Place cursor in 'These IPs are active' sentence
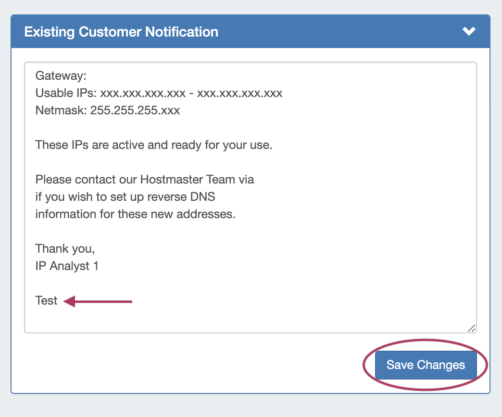This screenshot has height=417, width=502. (x=154, y=145)
